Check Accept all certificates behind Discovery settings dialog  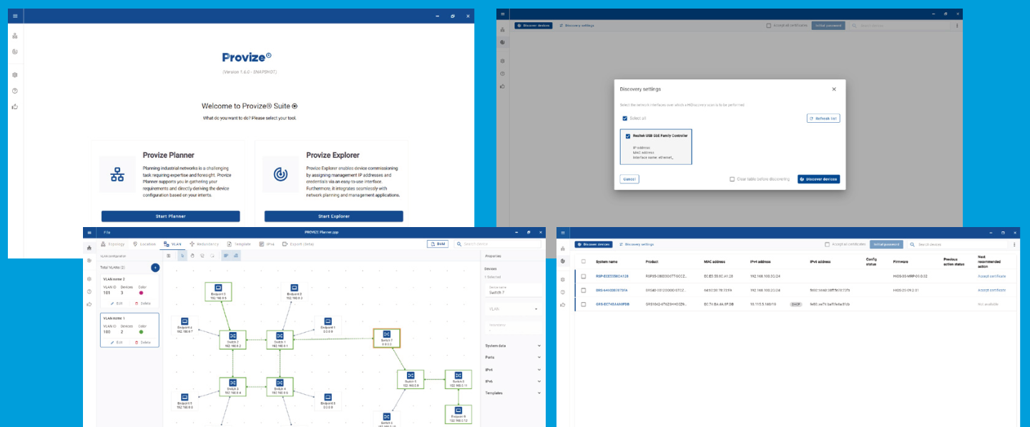click(769, 25)
